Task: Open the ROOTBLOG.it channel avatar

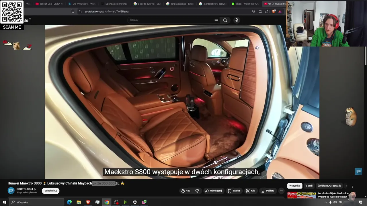Action: click(x=11, y=191)
